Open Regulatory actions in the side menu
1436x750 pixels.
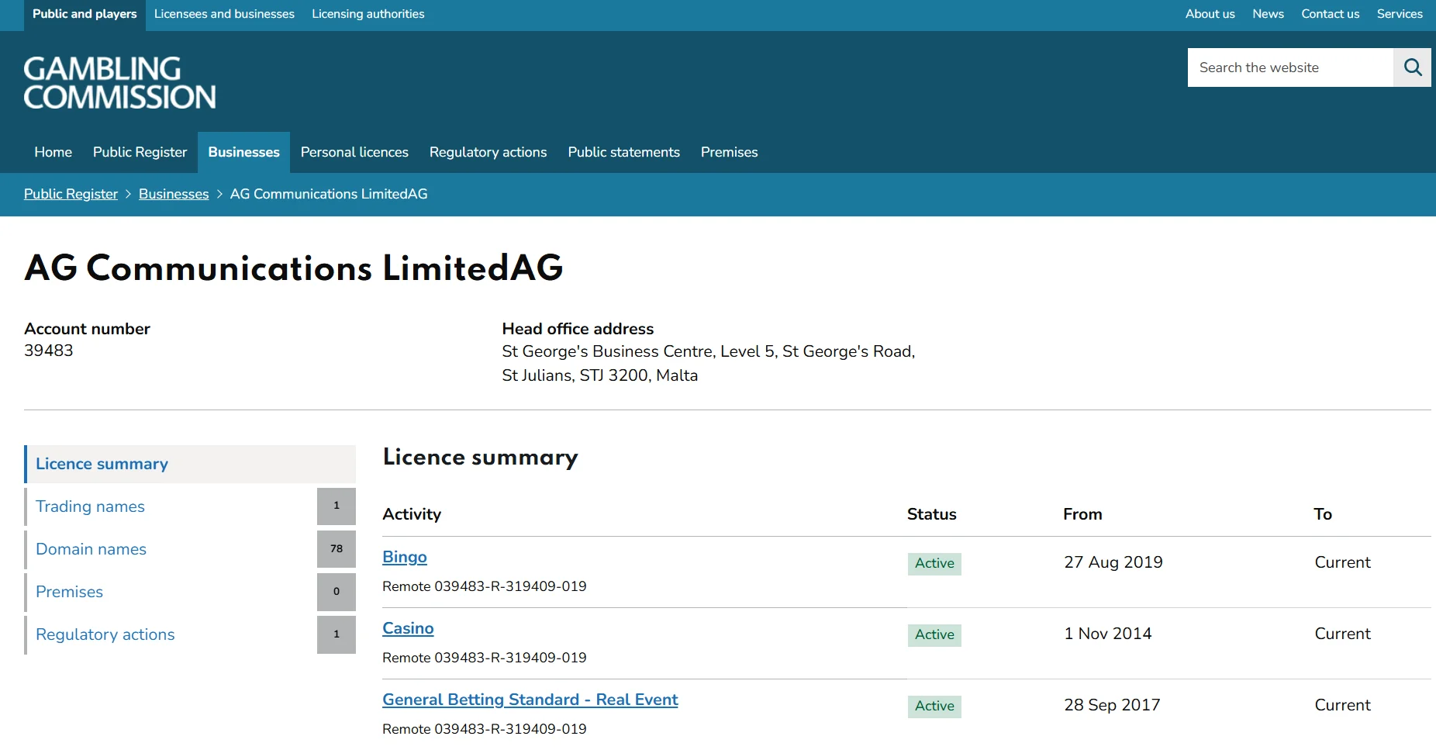pyautogui.click(x=190, y=634)
